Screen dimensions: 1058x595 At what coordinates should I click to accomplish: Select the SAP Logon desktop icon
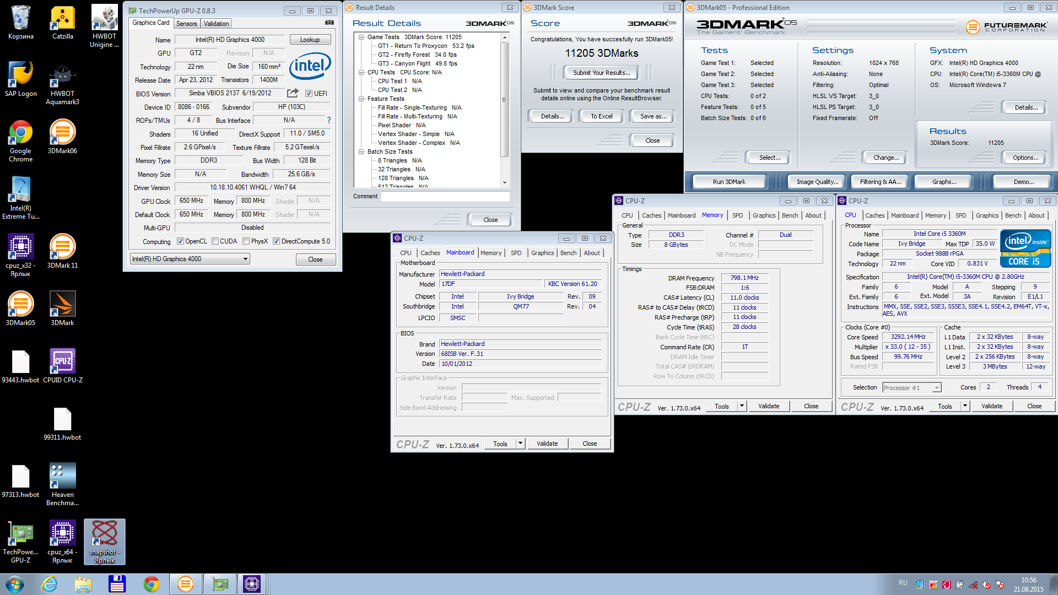(20, 80)
